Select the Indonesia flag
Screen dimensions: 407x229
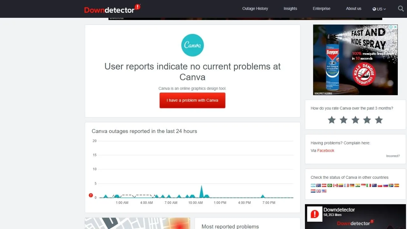pyautogui.click(x=363, y=185)
